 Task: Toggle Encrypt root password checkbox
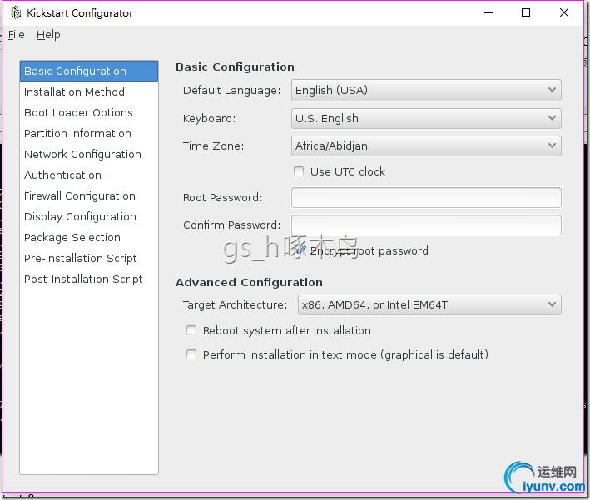point(300,250)
